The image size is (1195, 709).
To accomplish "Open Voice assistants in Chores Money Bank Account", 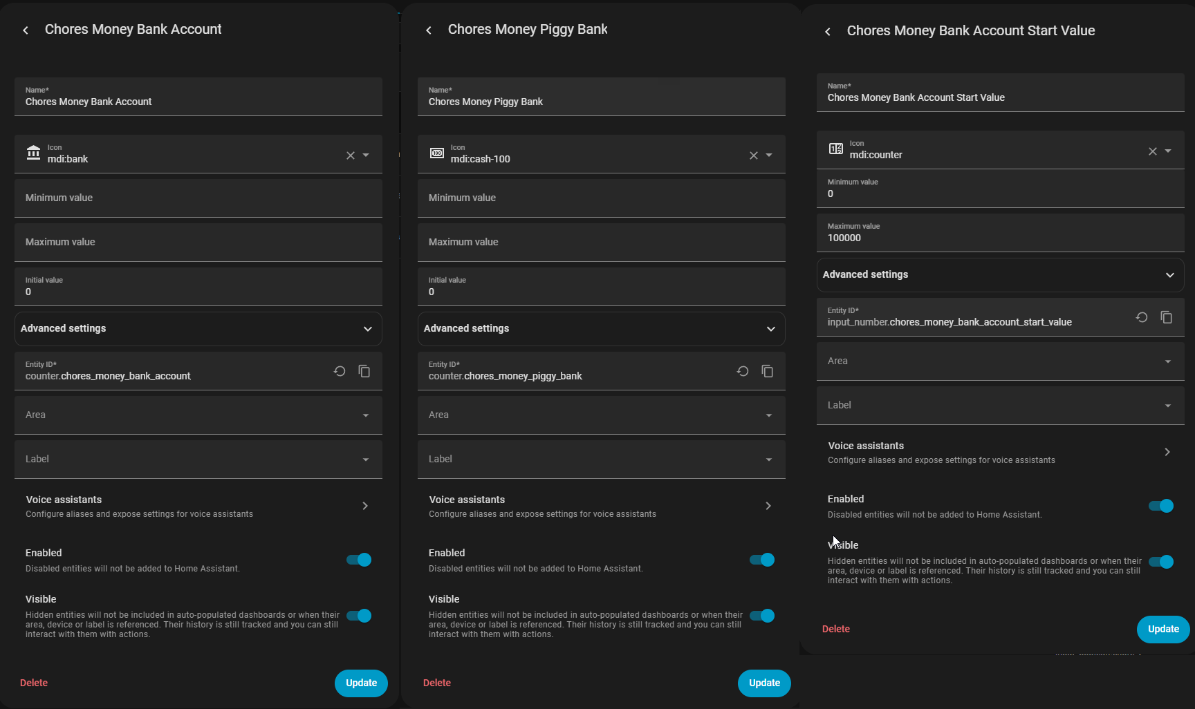I will [198, 506].
